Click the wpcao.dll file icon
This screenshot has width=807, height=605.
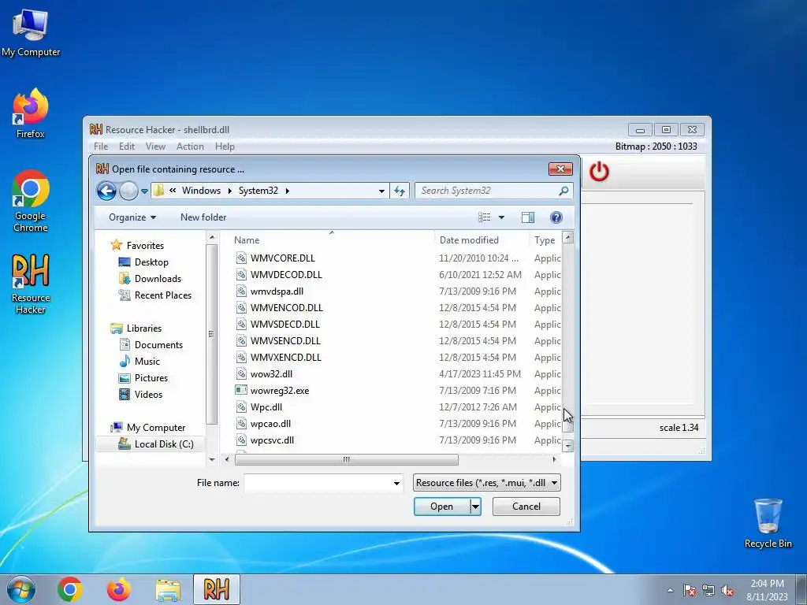pyautogui.click(x=241, y=423)
